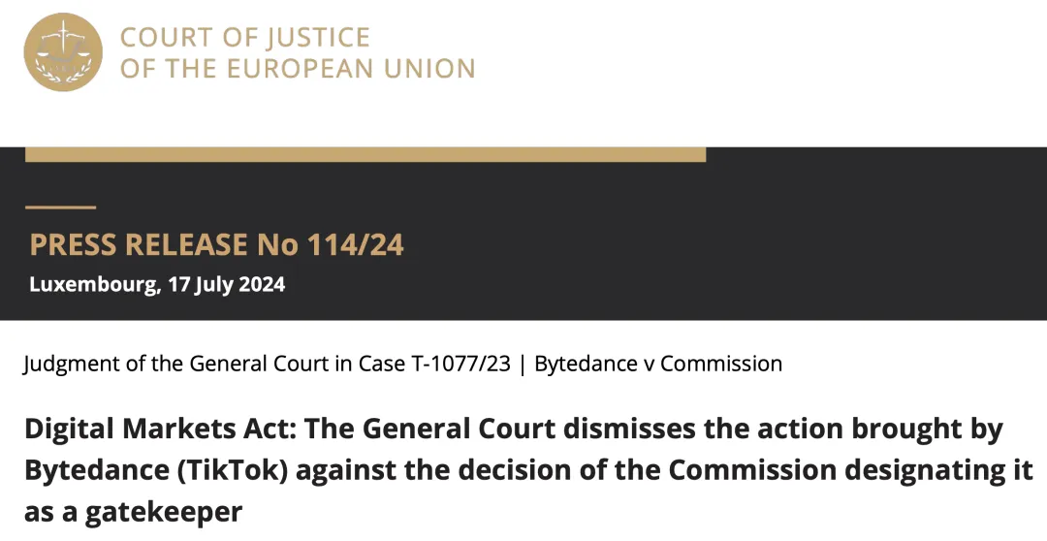Click the release number "114/24"
The height and width of the screenshot is (541, 1047).
(x=355, y=245)
